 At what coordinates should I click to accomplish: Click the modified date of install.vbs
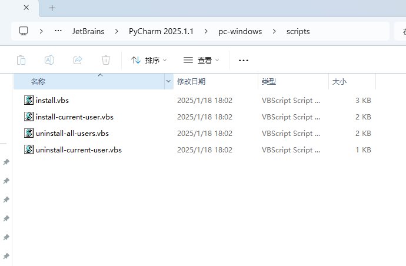click(x=205, y=101)
